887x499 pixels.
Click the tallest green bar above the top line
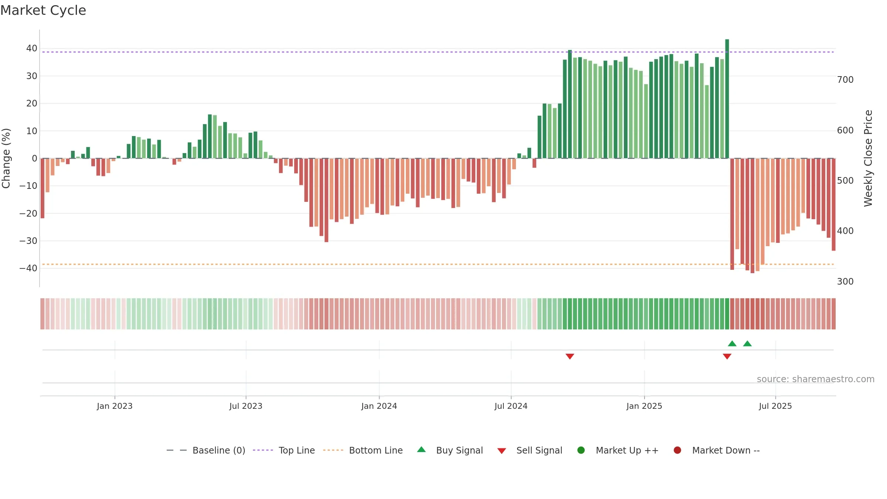coord(727,99)
